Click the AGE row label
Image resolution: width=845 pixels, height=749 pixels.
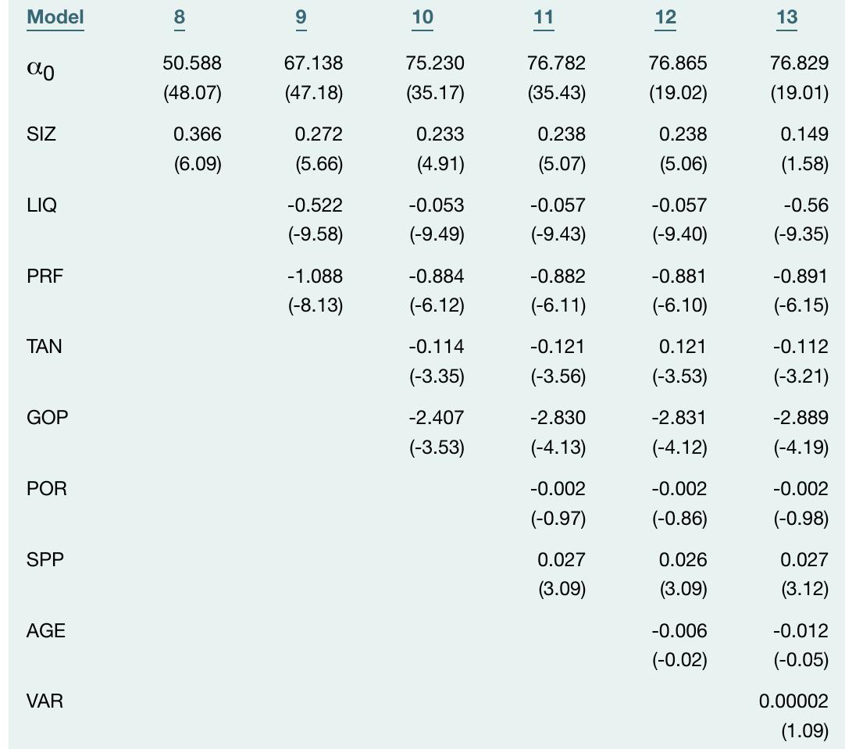45,630
